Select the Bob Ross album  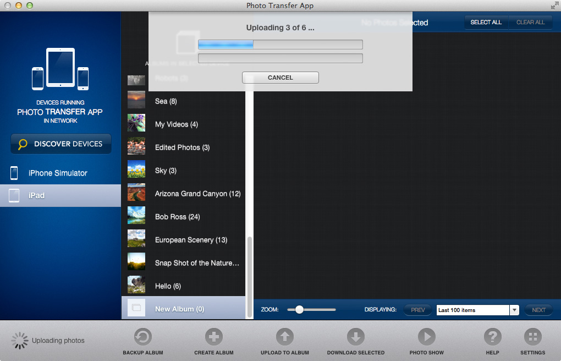pyautogui.click(x=177, y=217)
